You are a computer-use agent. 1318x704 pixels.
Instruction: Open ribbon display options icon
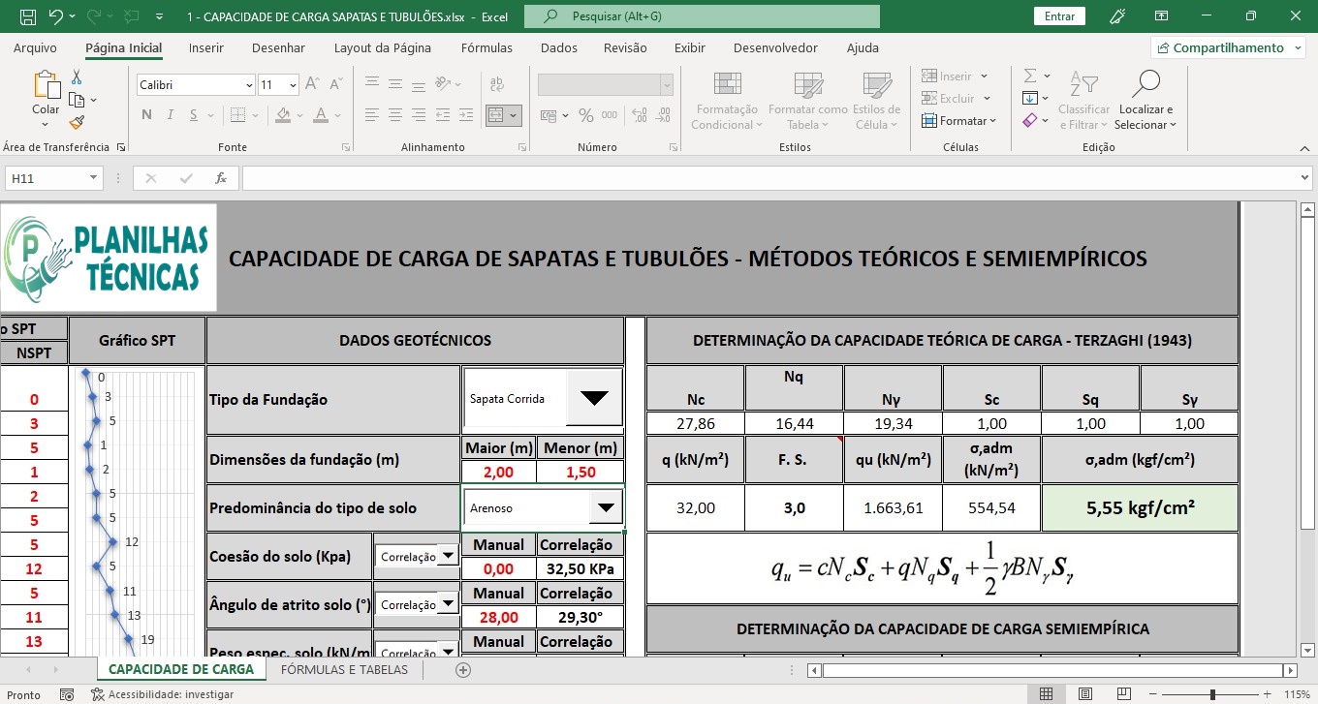1162,16
